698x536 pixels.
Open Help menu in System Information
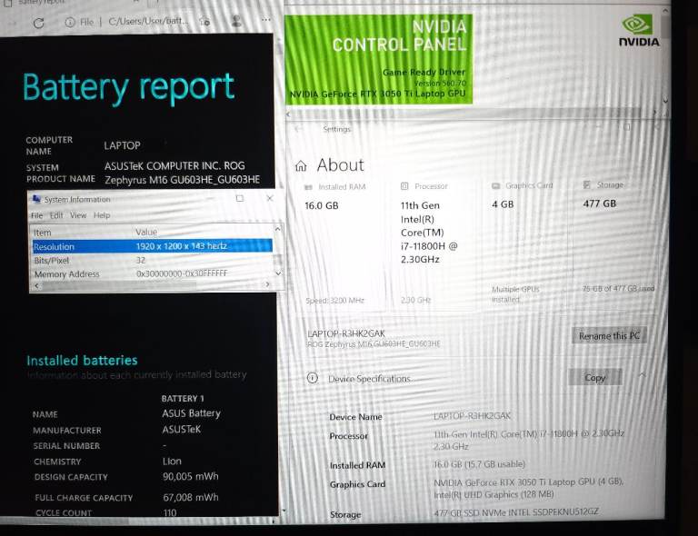102,215
